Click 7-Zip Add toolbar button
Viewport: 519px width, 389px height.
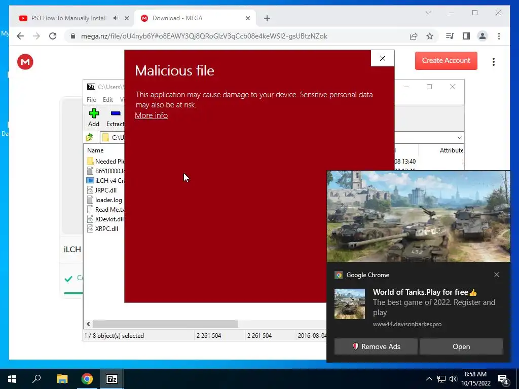[x=94, y=118]
